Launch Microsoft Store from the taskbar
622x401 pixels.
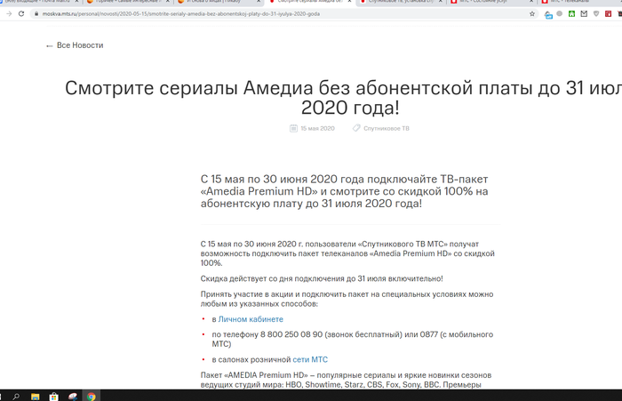[54, 397]
